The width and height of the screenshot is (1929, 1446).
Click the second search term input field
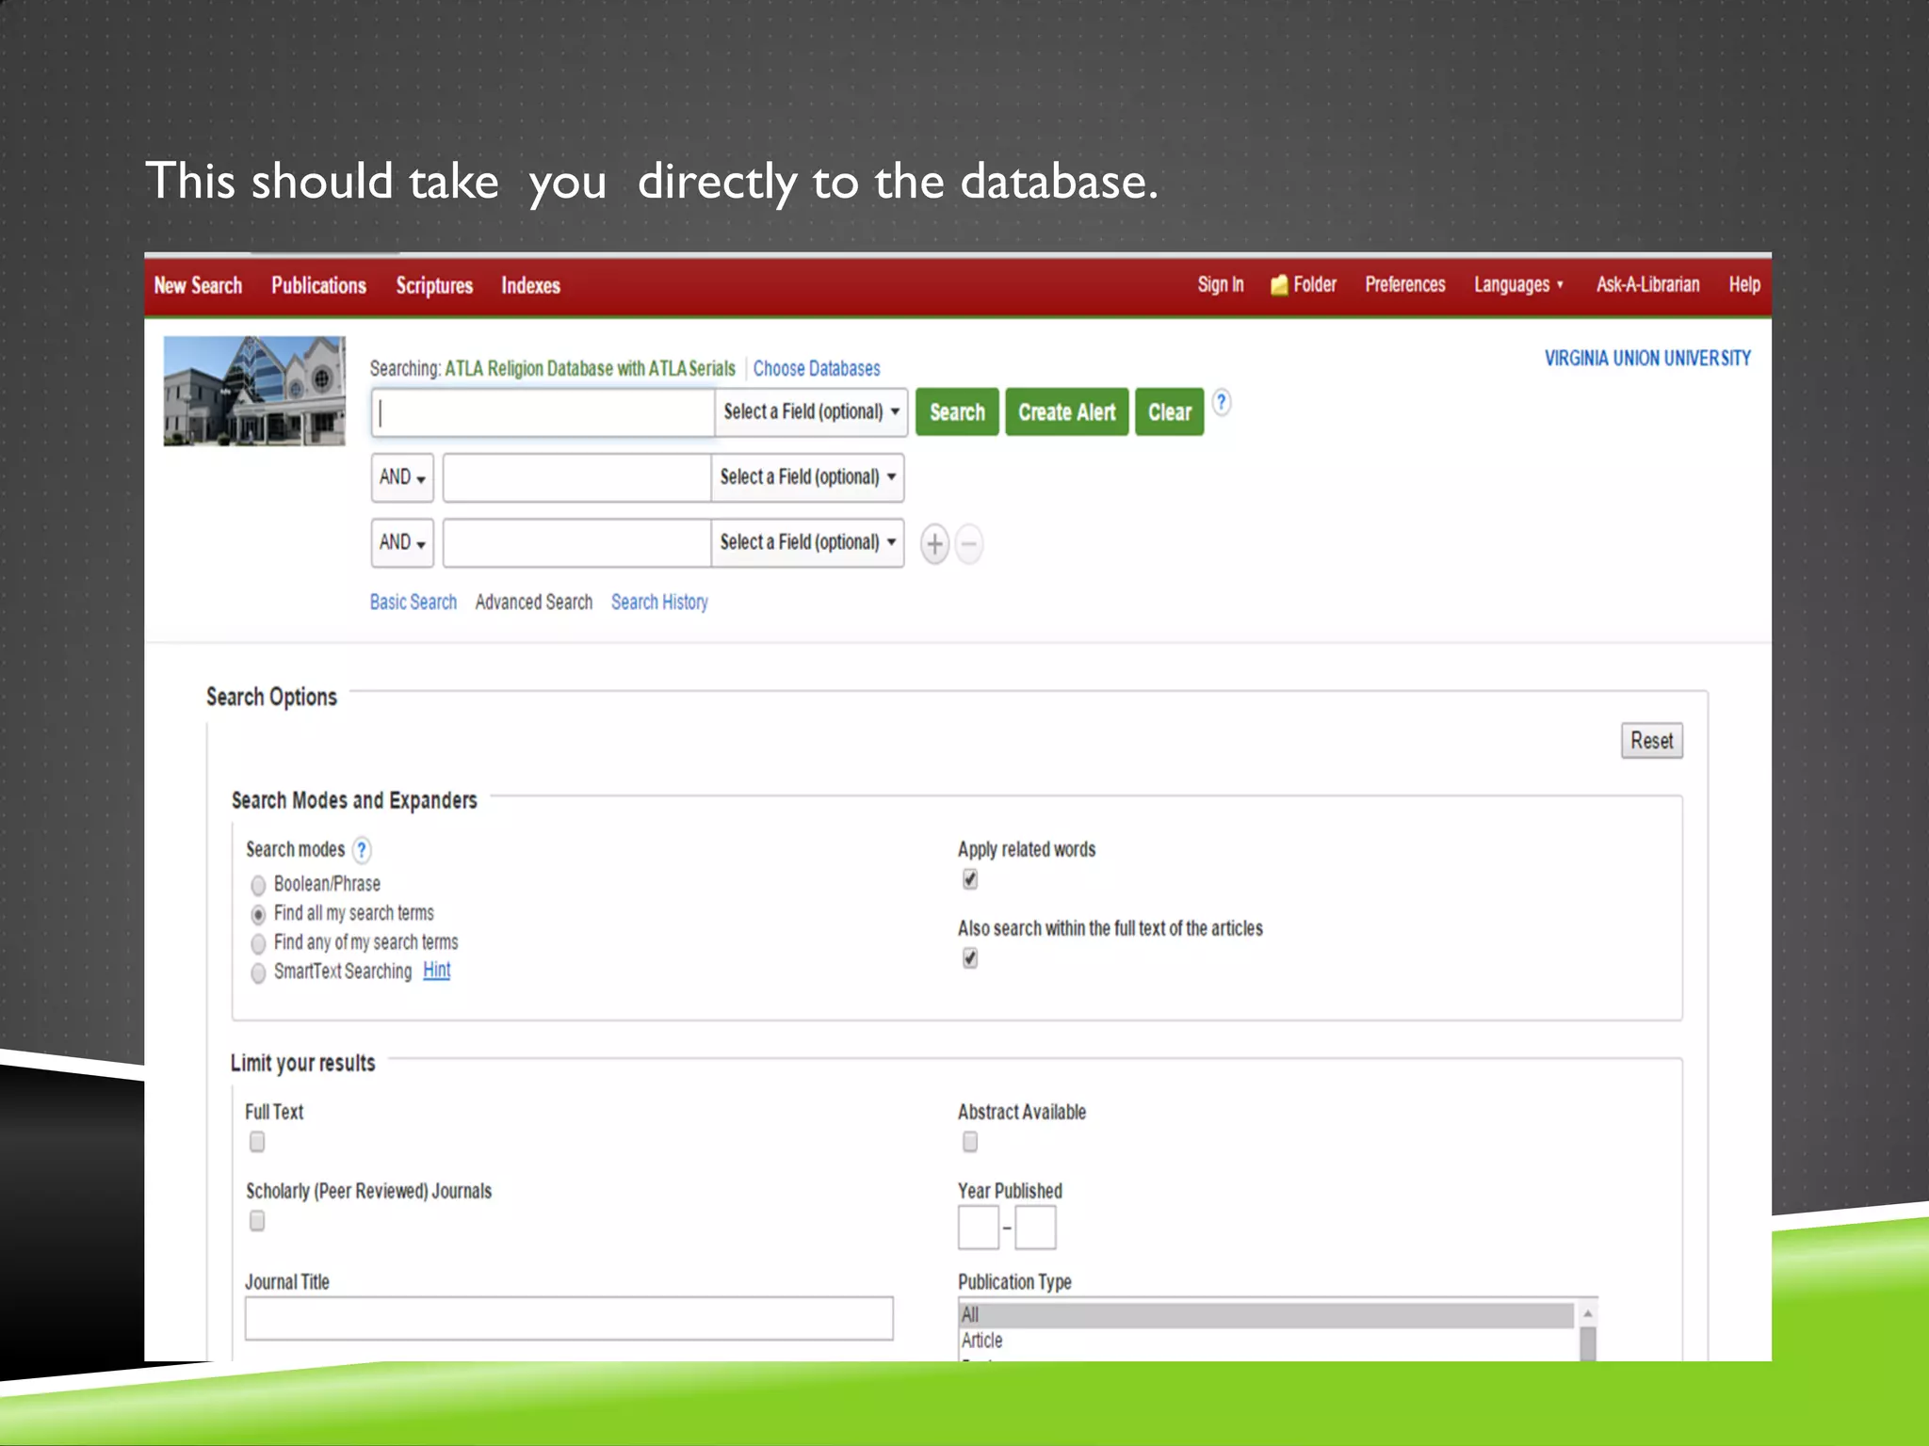(x=576, y=477)
